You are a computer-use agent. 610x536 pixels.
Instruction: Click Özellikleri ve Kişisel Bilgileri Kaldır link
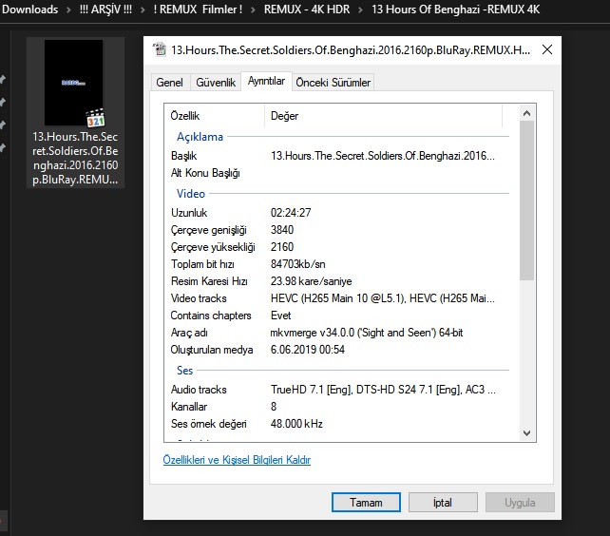click(x=237, y=460)
